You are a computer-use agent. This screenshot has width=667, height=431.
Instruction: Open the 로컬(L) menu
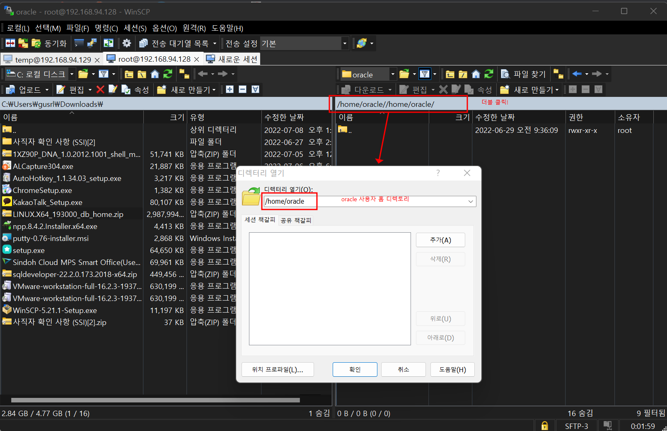click(18, 28)
